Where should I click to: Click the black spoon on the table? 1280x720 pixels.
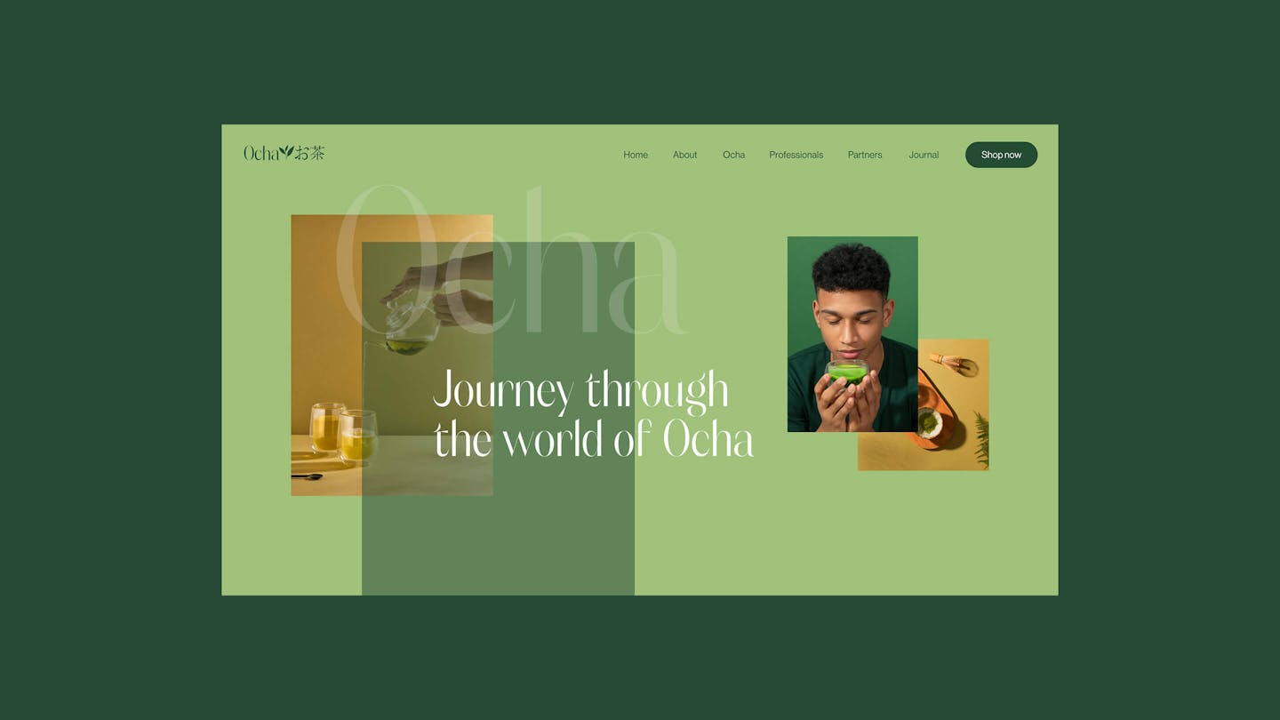(x=307, y=476)
